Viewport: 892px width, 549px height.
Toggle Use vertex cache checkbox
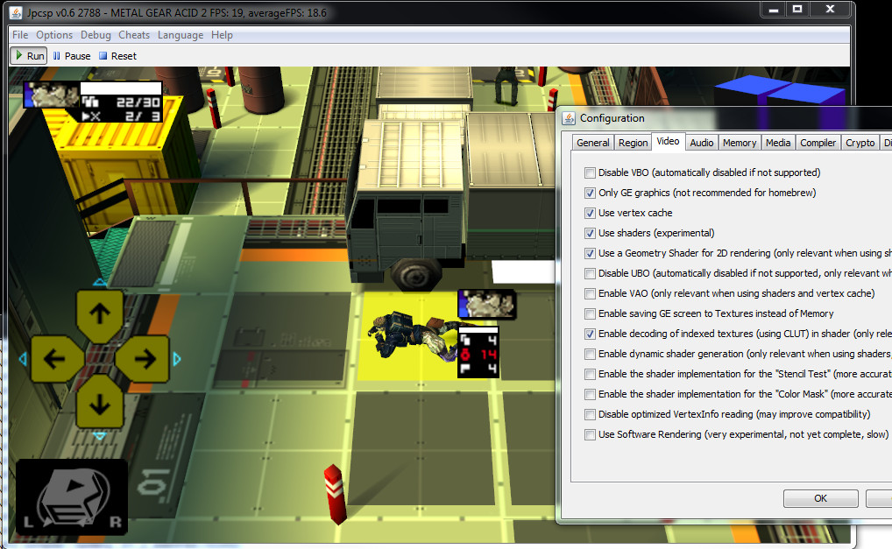590,213
